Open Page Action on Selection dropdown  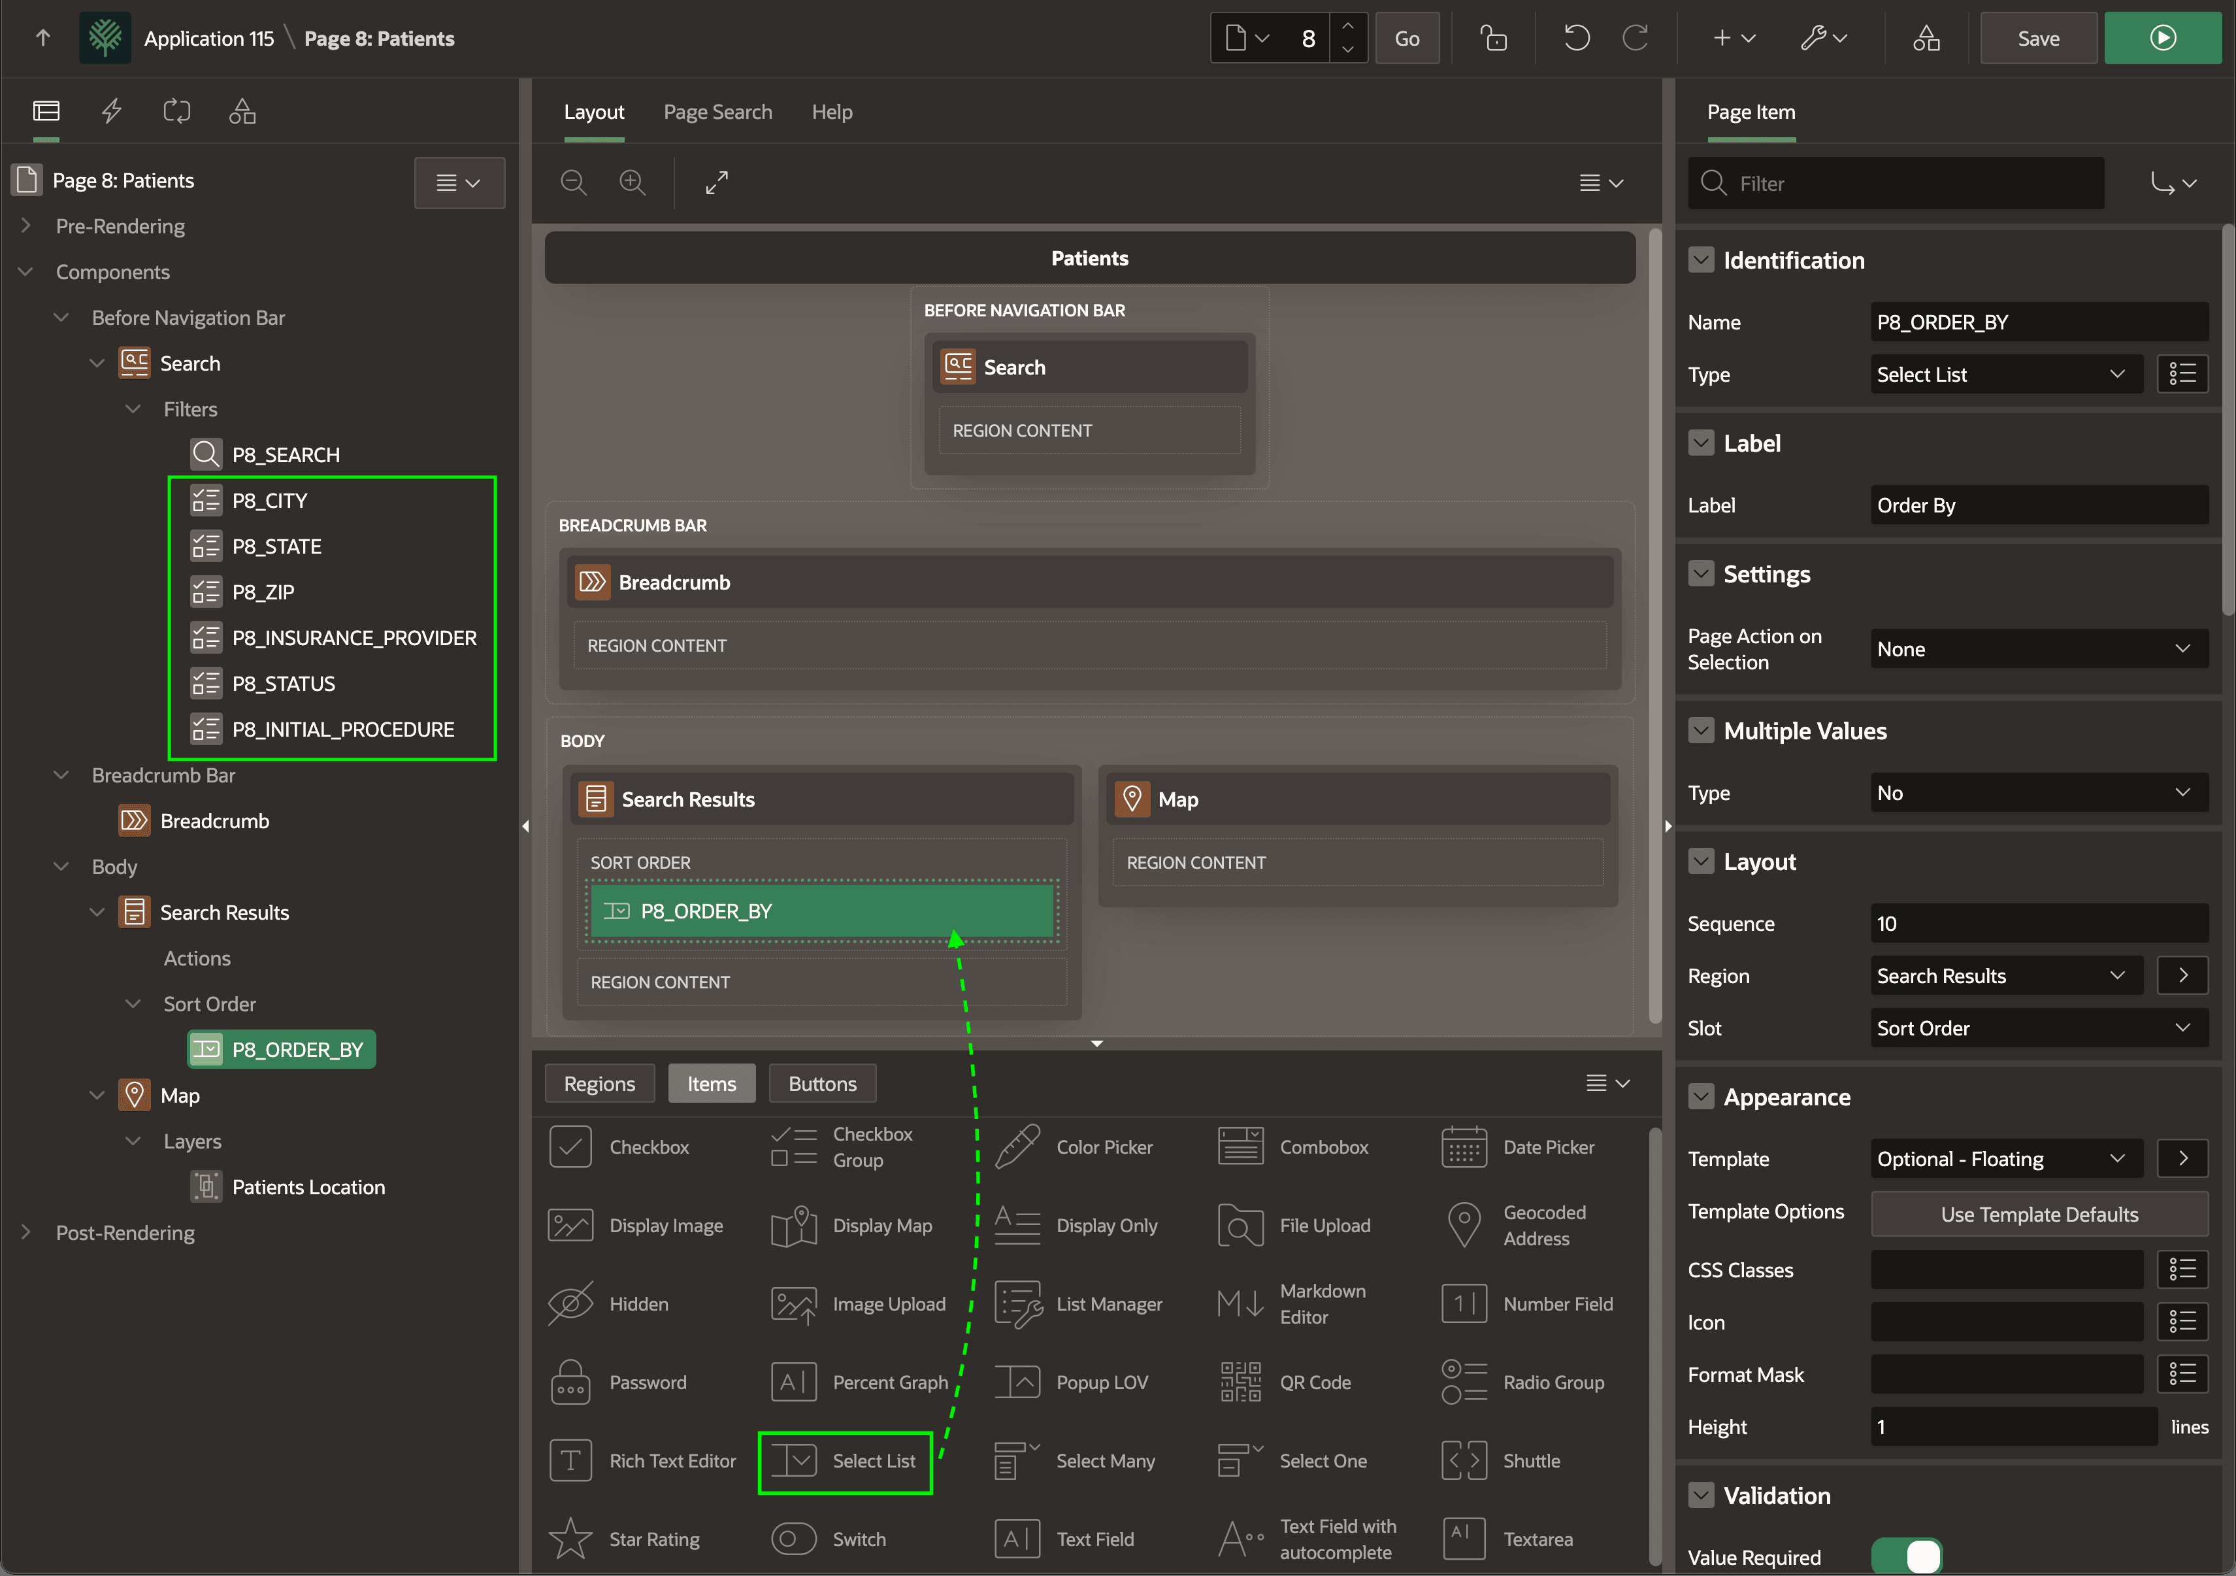click(x=2038, y=648)
